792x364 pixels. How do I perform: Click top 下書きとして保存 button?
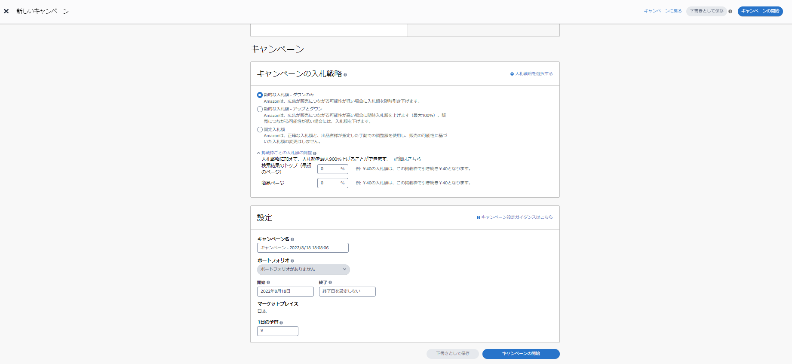coord(706,11)
